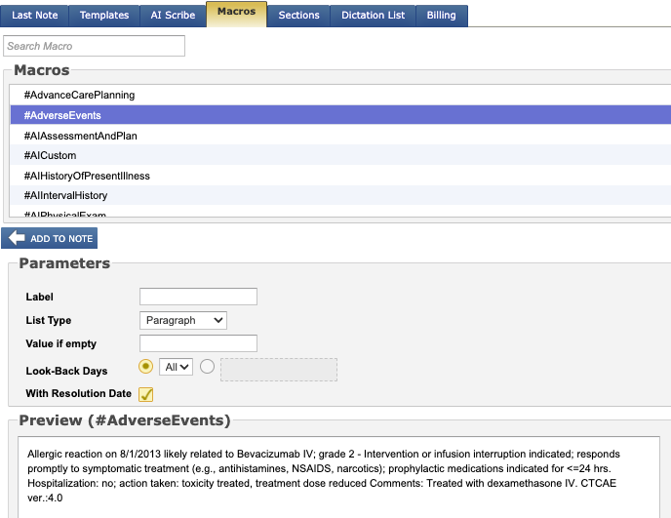The image size is (671, 518).
Task: Click the Label text field
Action: point(198,297)
